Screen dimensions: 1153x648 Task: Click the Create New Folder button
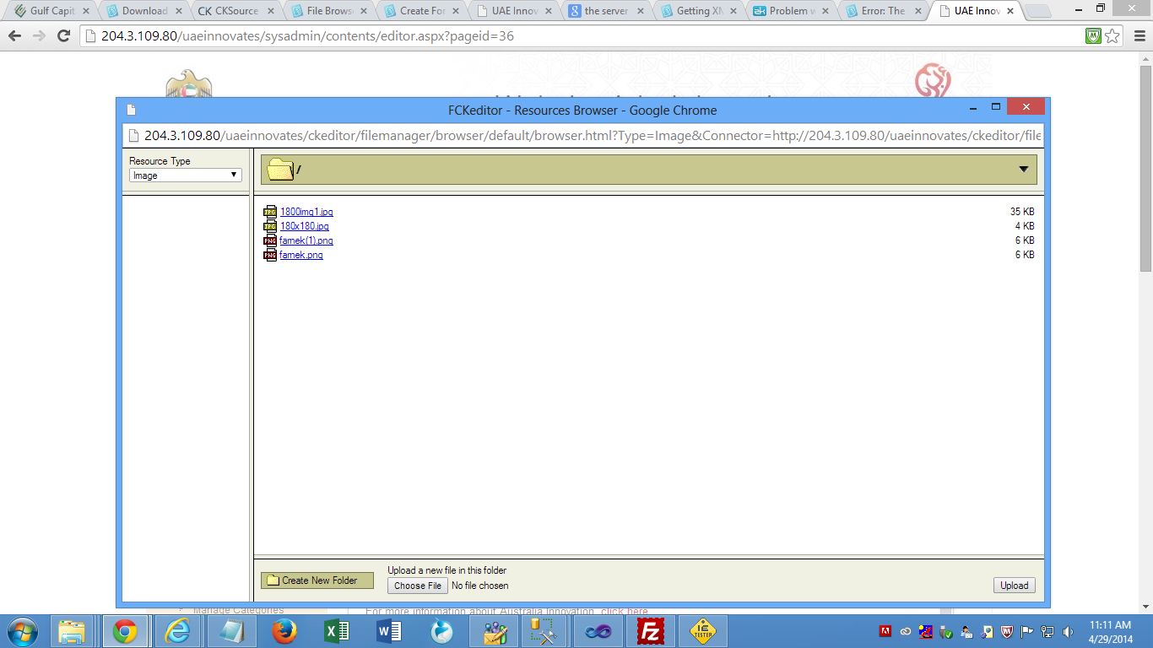click(x=317, y=580)
